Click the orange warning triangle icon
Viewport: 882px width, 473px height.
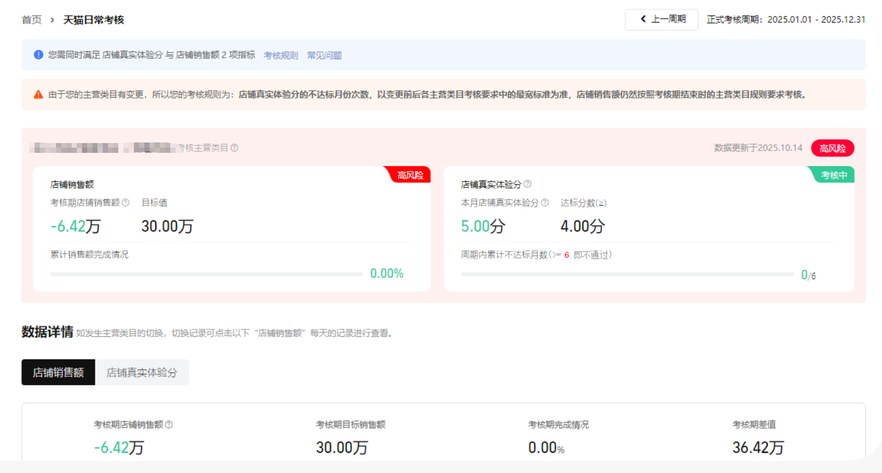[x=38, y=95]
